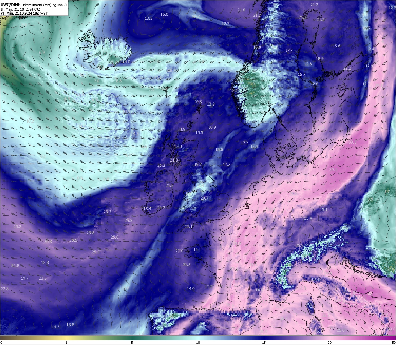396x345 pixels.
Task: Click the 26.8 value label
Action: click(x=48, y=242)
